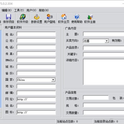The width and height of the screenshot is (124, 124).
Task: Click the 主题 subject input field
Action: pyautogui.click(x=104, y=34)
